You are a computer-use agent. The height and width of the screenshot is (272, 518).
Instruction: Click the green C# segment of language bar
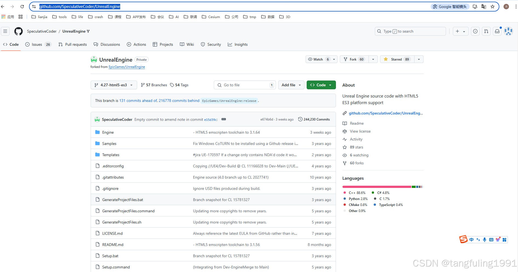[413, 187]
